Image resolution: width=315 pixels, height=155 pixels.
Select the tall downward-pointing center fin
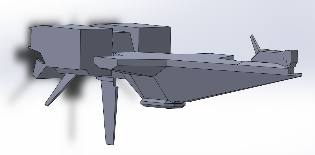[109, 112]
